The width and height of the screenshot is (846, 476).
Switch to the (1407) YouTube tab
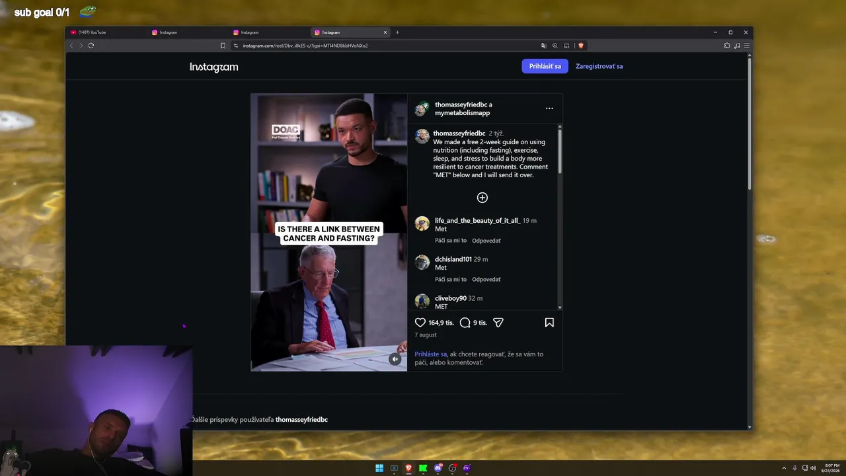[107, 32]
